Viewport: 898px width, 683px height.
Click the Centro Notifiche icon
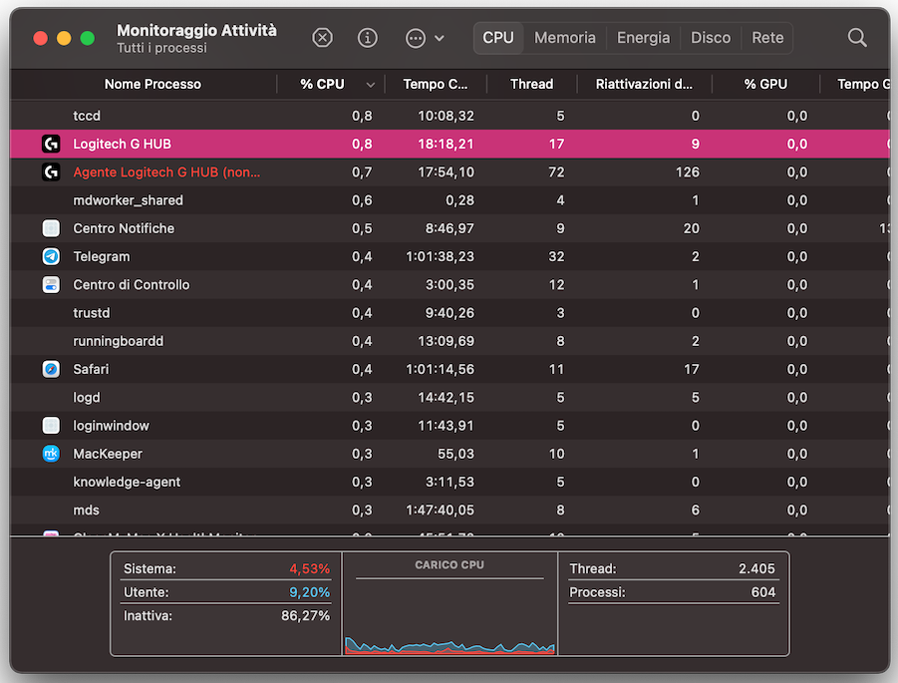pos(51,228)
